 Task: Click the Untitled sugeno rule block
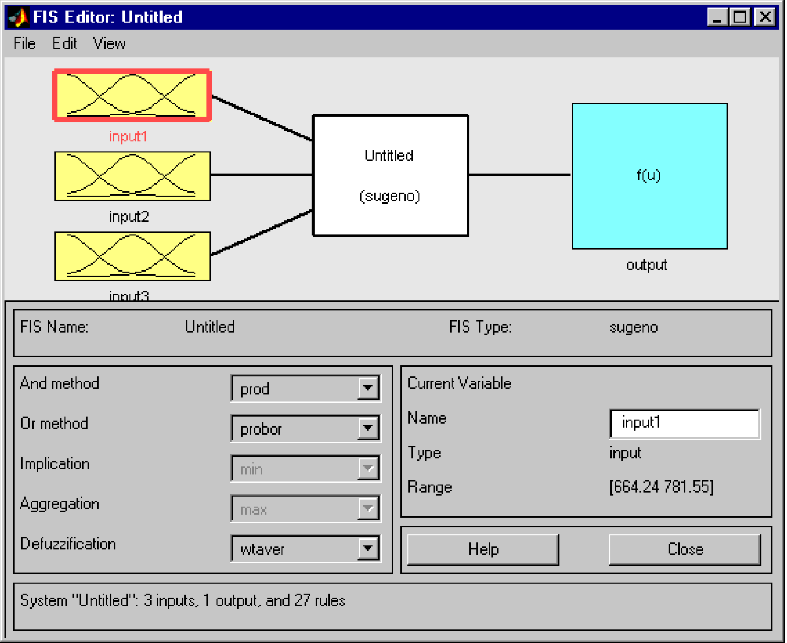(x=390, y=175)
